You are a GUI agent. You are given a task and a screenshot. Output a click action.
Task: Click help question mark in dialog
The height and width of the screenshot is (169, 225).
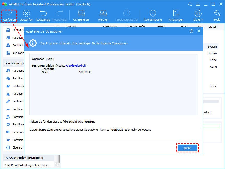tap(191, 31)
